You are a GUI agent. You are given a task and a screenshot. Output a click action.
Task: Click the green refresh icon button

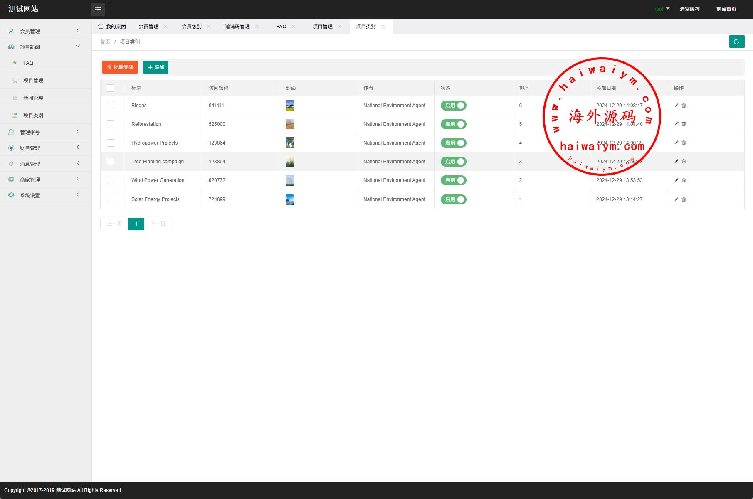coord(736,42)
